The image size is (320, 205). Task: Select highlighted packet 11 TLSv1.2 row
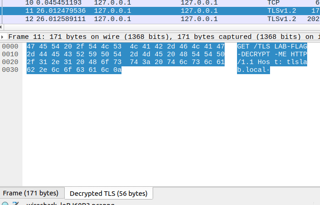point(160,11)
